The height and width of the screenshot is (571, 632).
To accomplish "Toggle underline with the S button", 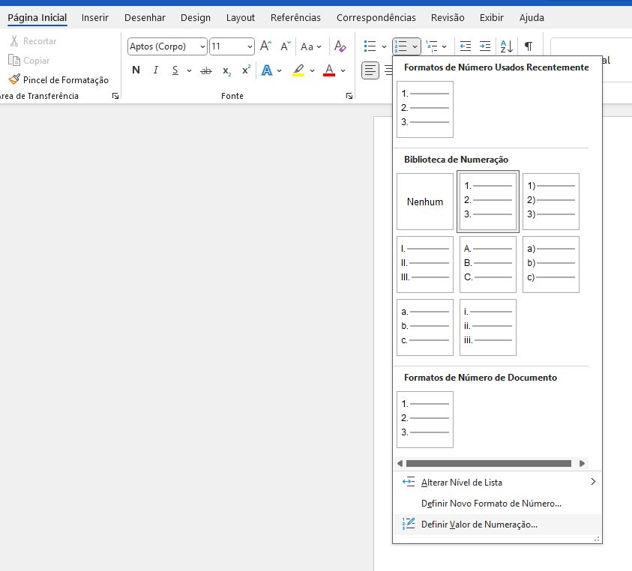I will (175, 70).
